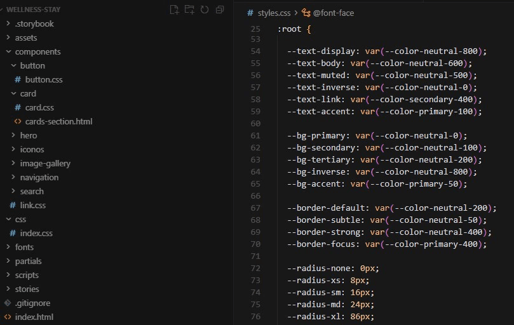Click the --text-muted declaration
Screen dimensions: 514x325
(x=382, y=76)
